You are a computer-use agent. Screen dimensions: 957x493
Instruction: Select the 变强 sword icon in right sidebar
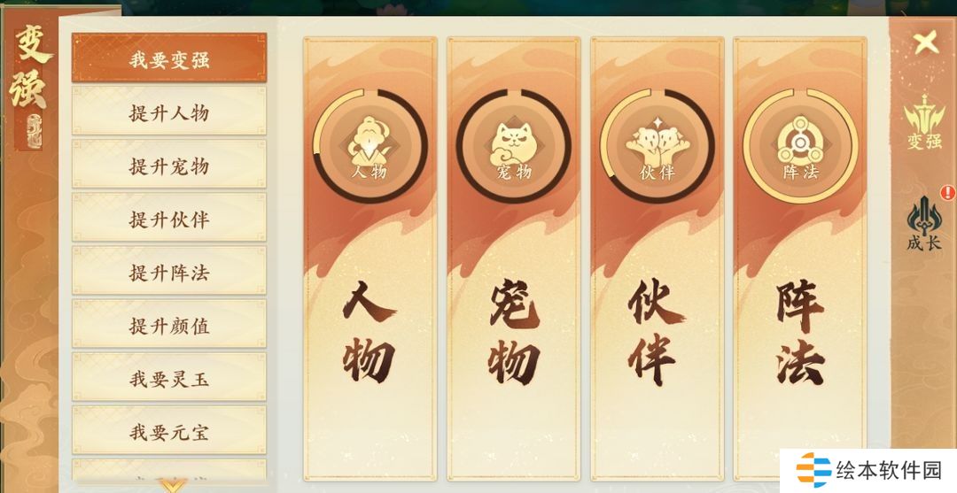[x=924, y=122]
